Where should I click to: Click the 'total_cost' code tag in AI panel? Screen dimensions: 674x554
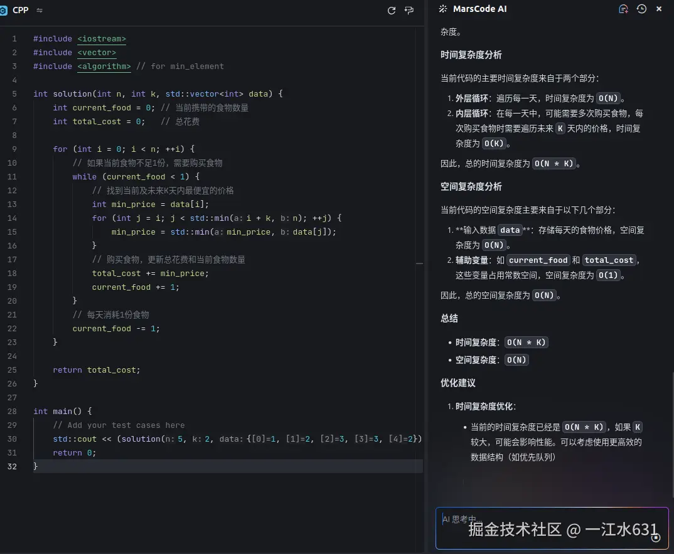609,260
